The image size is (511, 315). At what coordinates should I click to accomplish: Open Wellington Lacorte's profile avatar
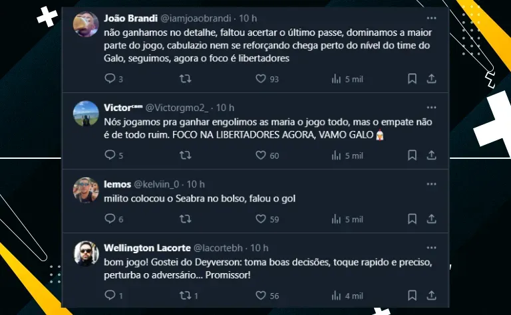tap(86, 254)
